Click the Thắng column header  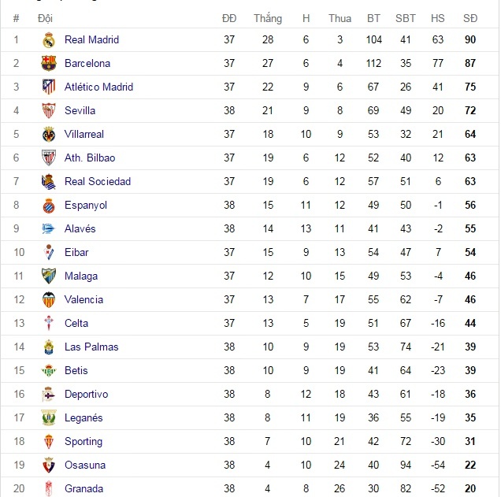point(268,18)
